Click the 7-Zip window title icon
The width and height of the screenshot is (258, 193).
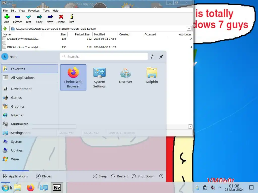coord(4,3)
